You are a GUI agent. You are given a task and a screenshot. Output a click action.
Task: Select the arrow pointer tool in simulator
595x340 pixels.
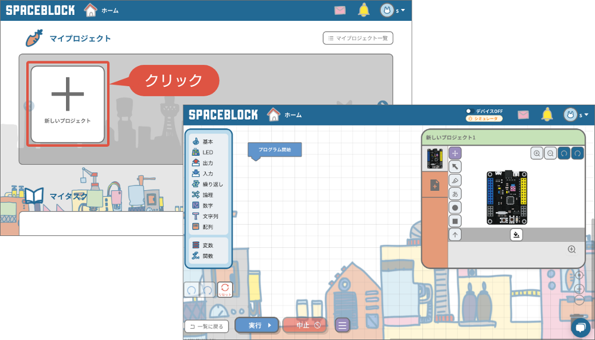point(455,167)
